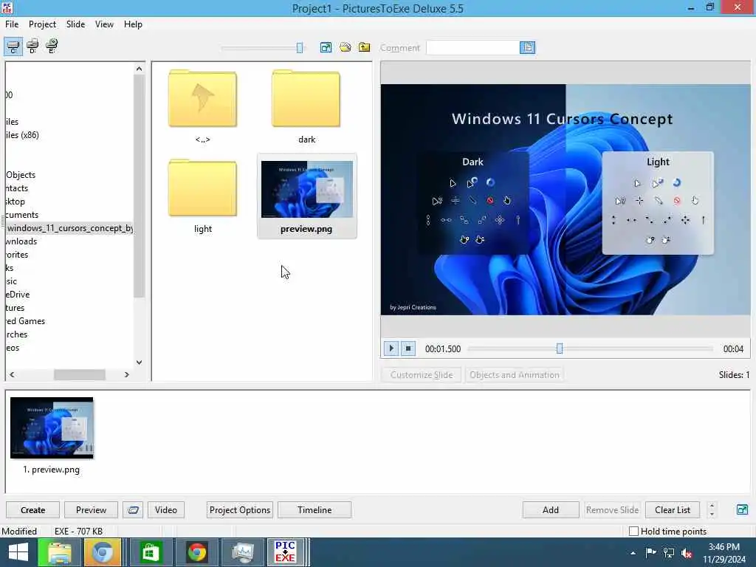Click Customize Slide button
Screen dimensions: 756x567
click(422, 374)
